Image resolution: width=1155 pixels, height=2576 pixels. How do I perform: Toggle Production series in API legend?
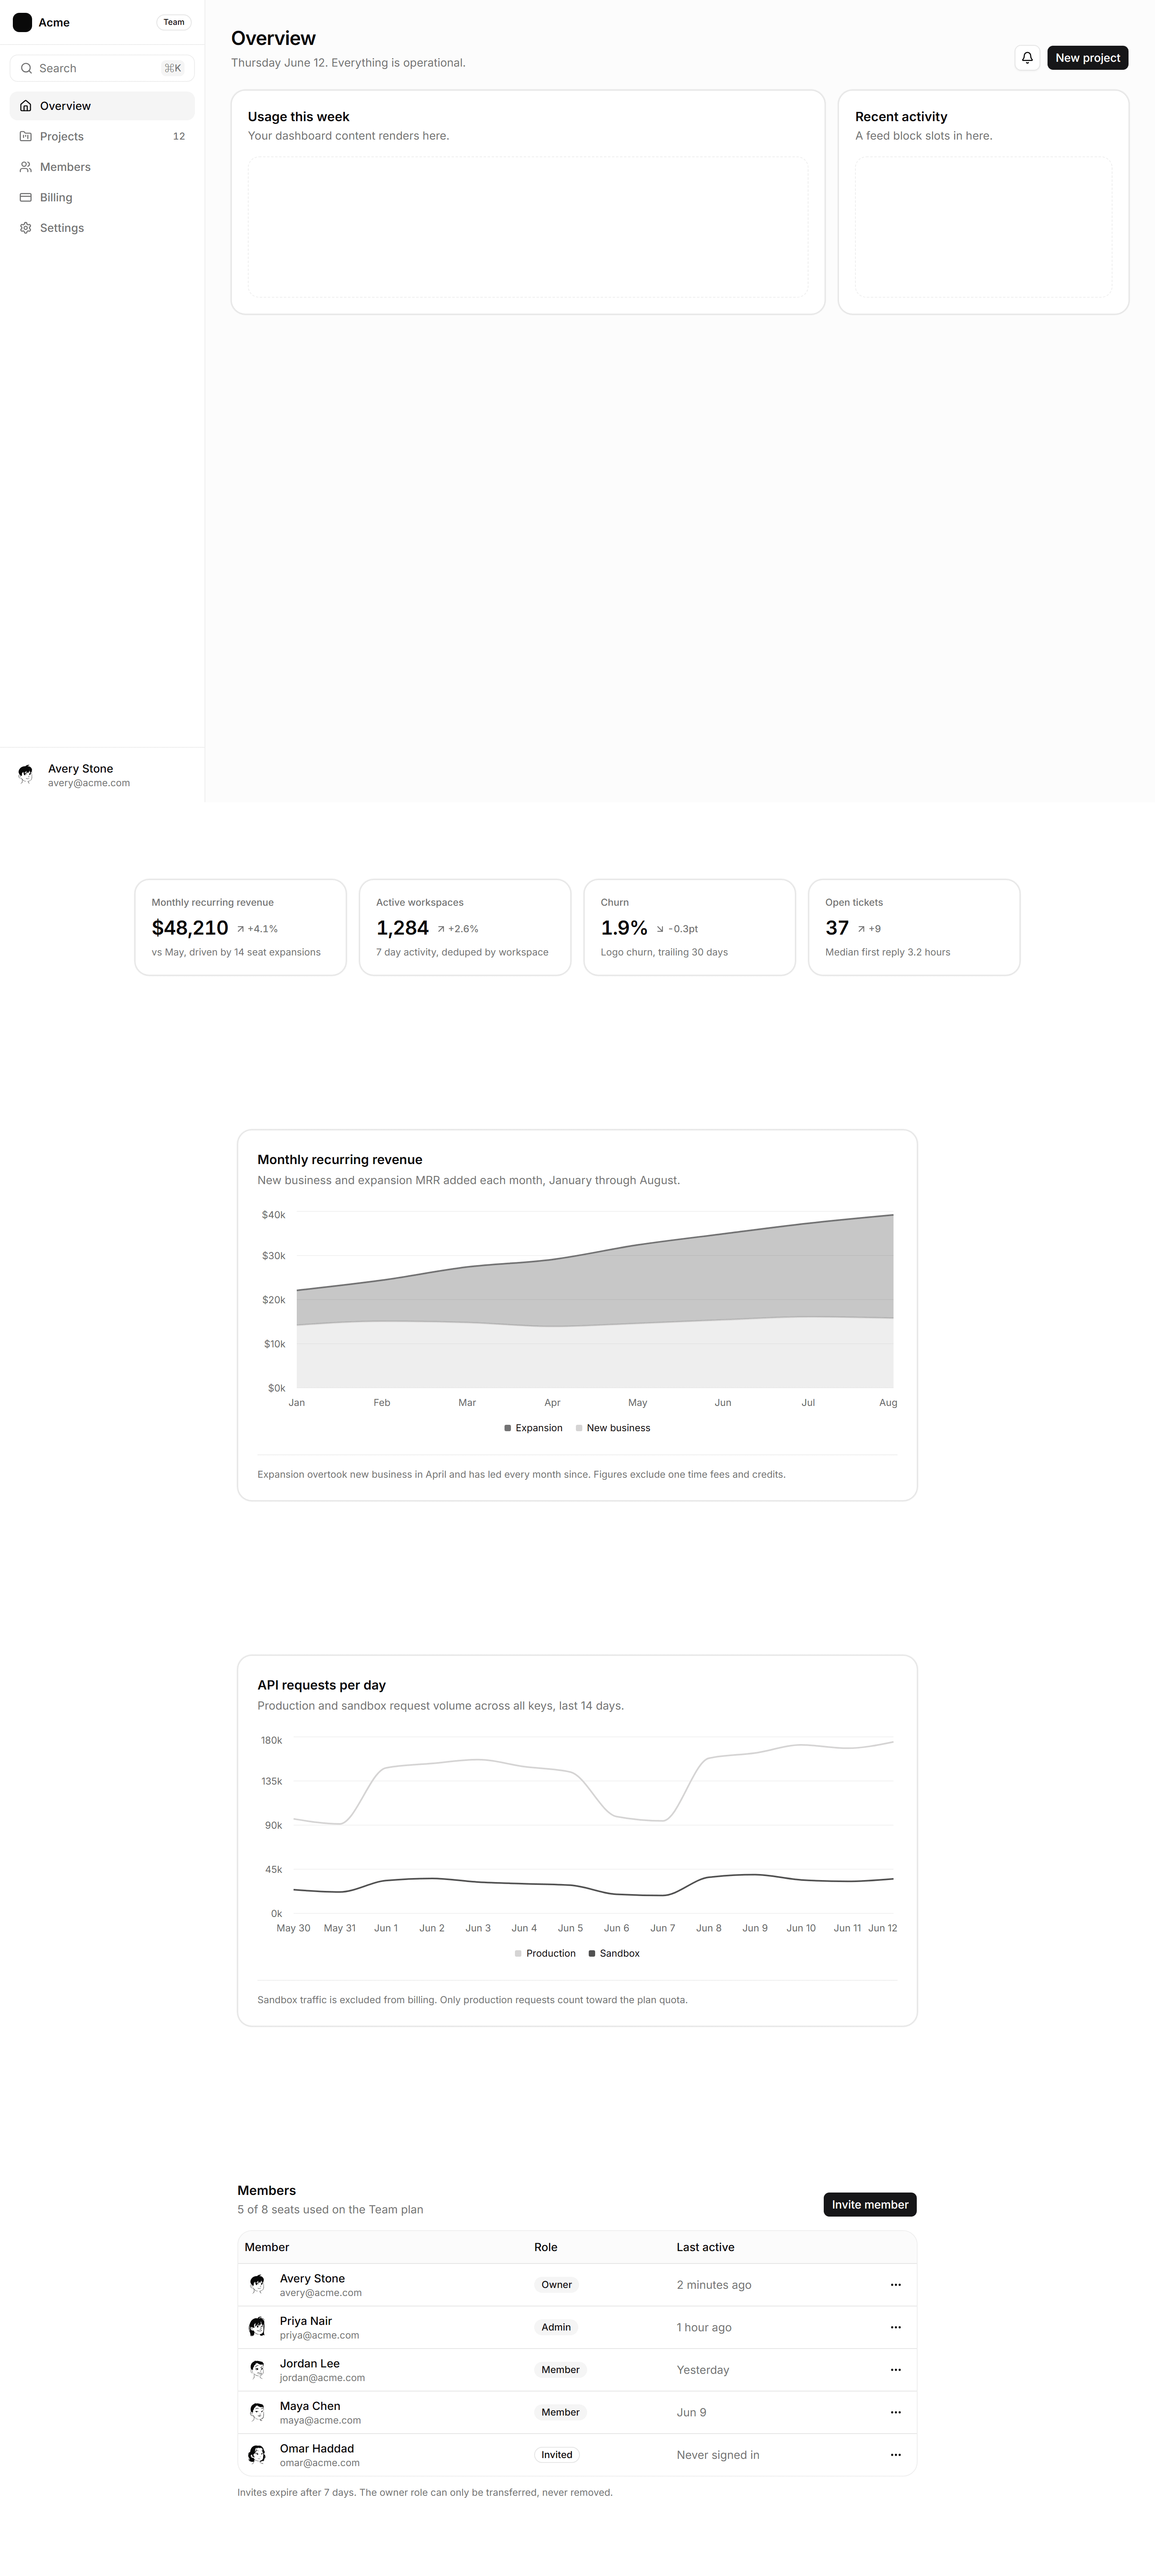coord(545,1953)
